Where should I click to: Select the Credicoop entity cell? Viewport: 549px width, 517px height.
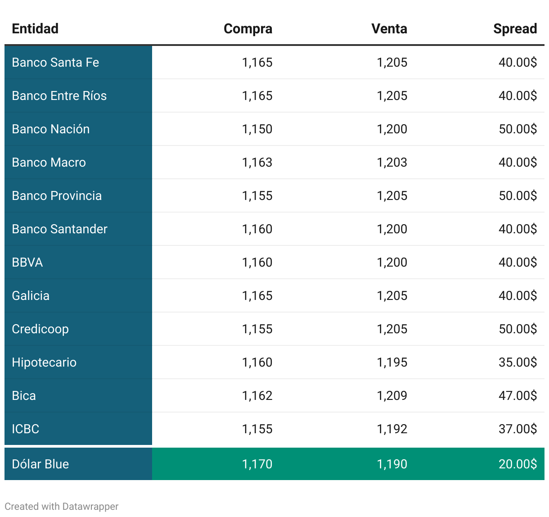coord(40,329)
